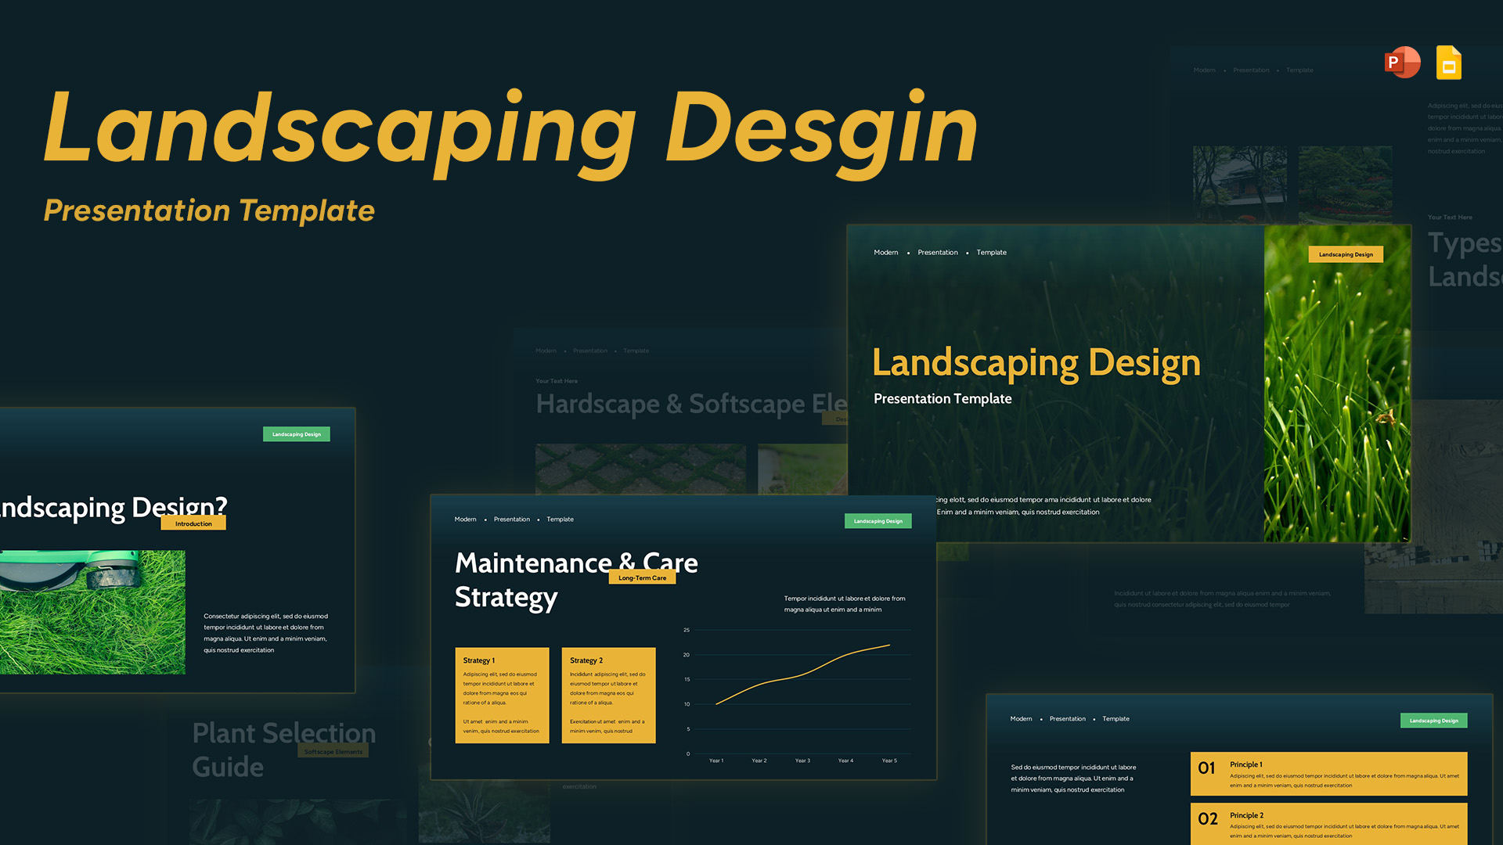Click the Softscape Elements badge
Viewport: 1503px width, 845px height.
point(333,751)
